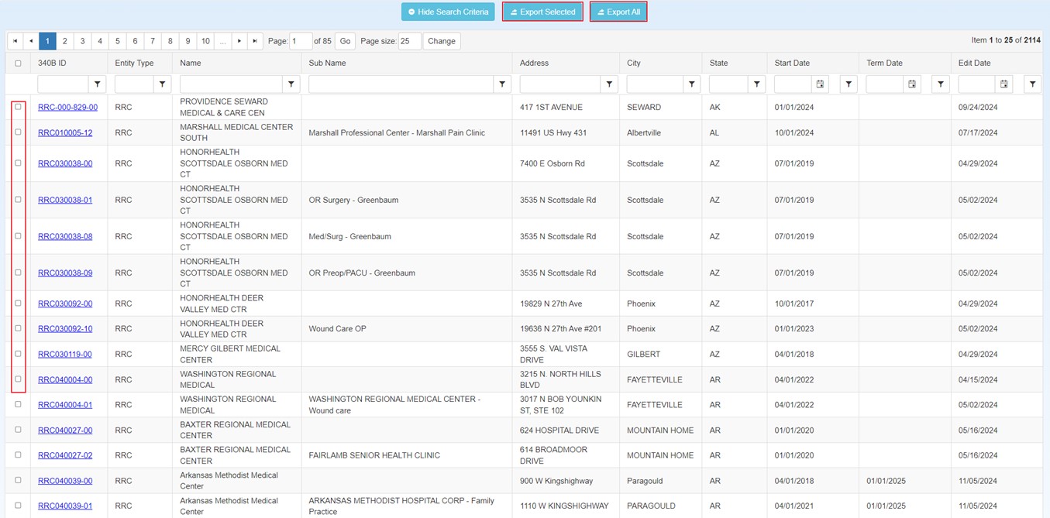Open RRC040004-01 link

pyautogui.click(x=65, y=404)
